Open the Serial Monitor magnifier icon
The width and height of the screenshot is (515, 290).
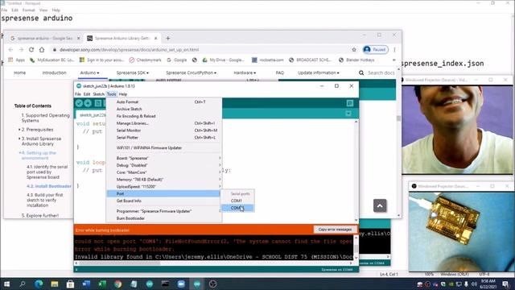coord(350,103)
